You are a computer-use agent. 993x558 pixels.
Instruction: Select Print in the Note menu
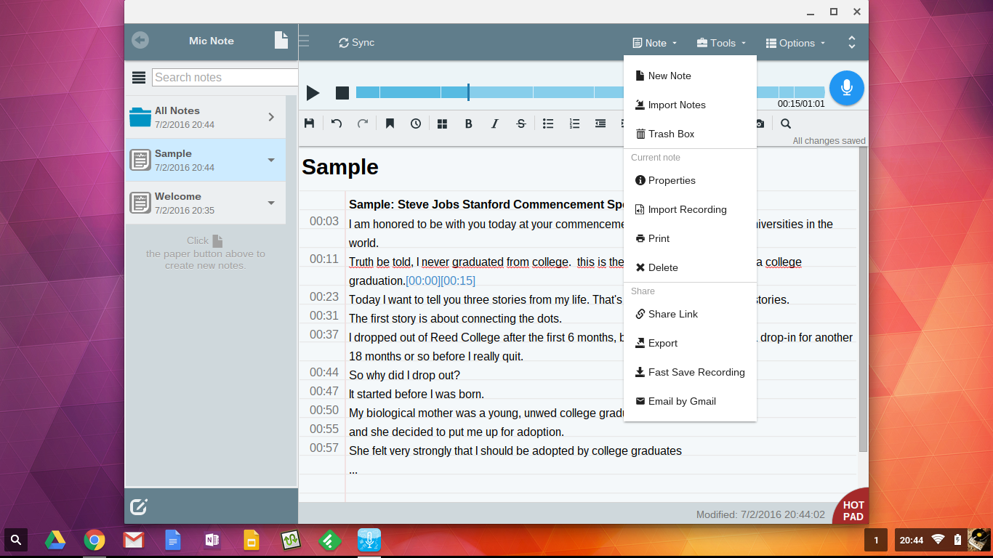click(690, 238)
